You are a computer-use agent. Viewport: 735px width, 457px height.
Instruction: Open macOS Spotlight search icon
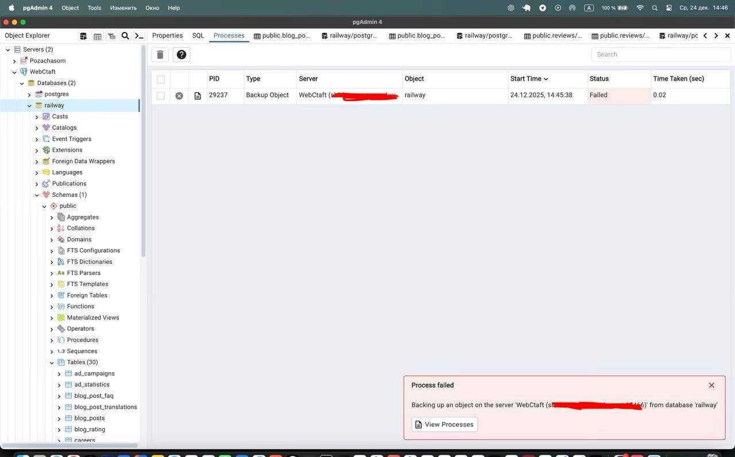655,8
